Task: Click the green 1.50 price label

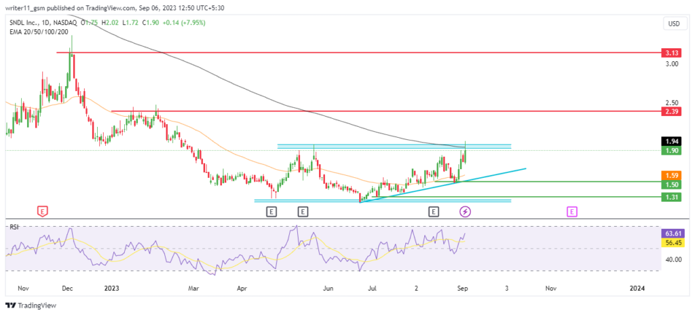Action: [x=671, y=184]
